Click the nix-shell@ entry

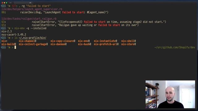pos(129,41)
